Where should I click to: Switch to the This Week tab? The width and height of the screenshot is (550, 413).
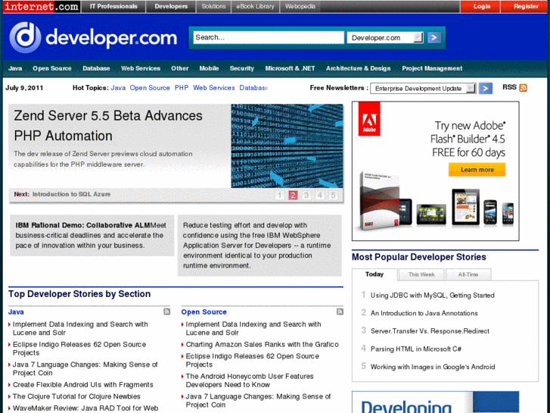point(421,274)
